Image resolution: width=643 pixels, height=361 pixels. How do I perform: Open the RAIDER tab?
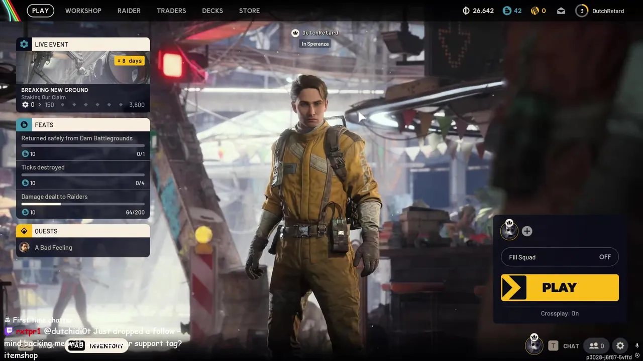(x=129, y=11)
